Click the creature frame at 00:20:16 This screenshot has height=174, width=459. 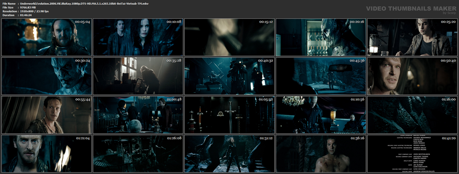point(321,37)
